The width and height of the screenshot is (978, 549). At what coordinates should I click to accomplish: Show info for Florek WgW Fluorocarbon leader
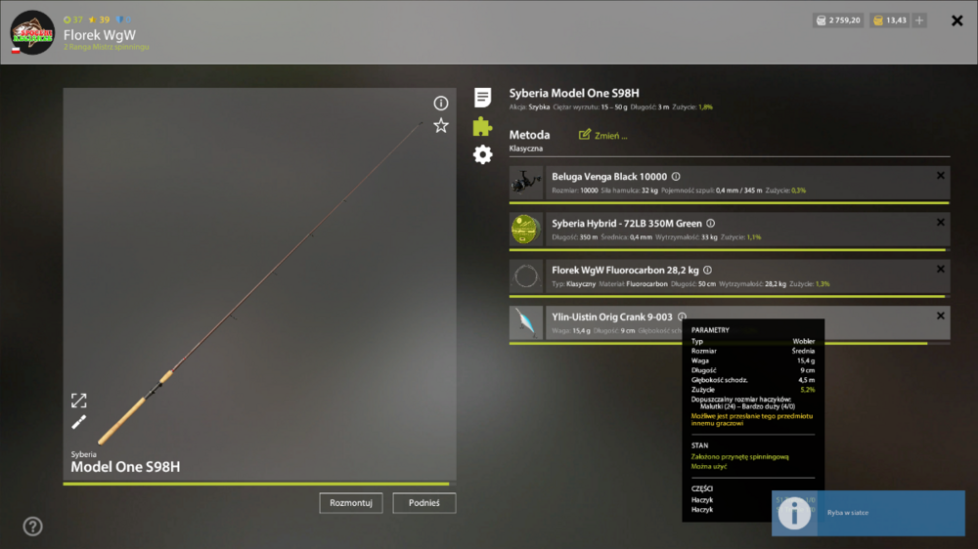pos(707,271)
